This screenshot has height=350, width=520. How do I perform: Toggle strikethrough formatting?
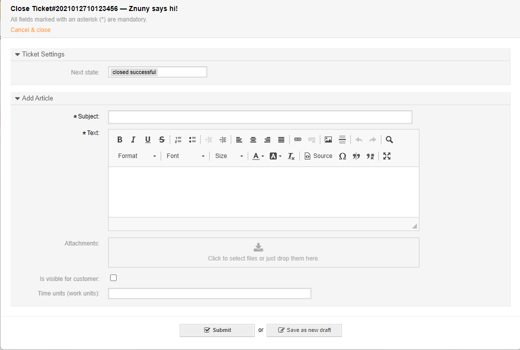coord(162,140)
